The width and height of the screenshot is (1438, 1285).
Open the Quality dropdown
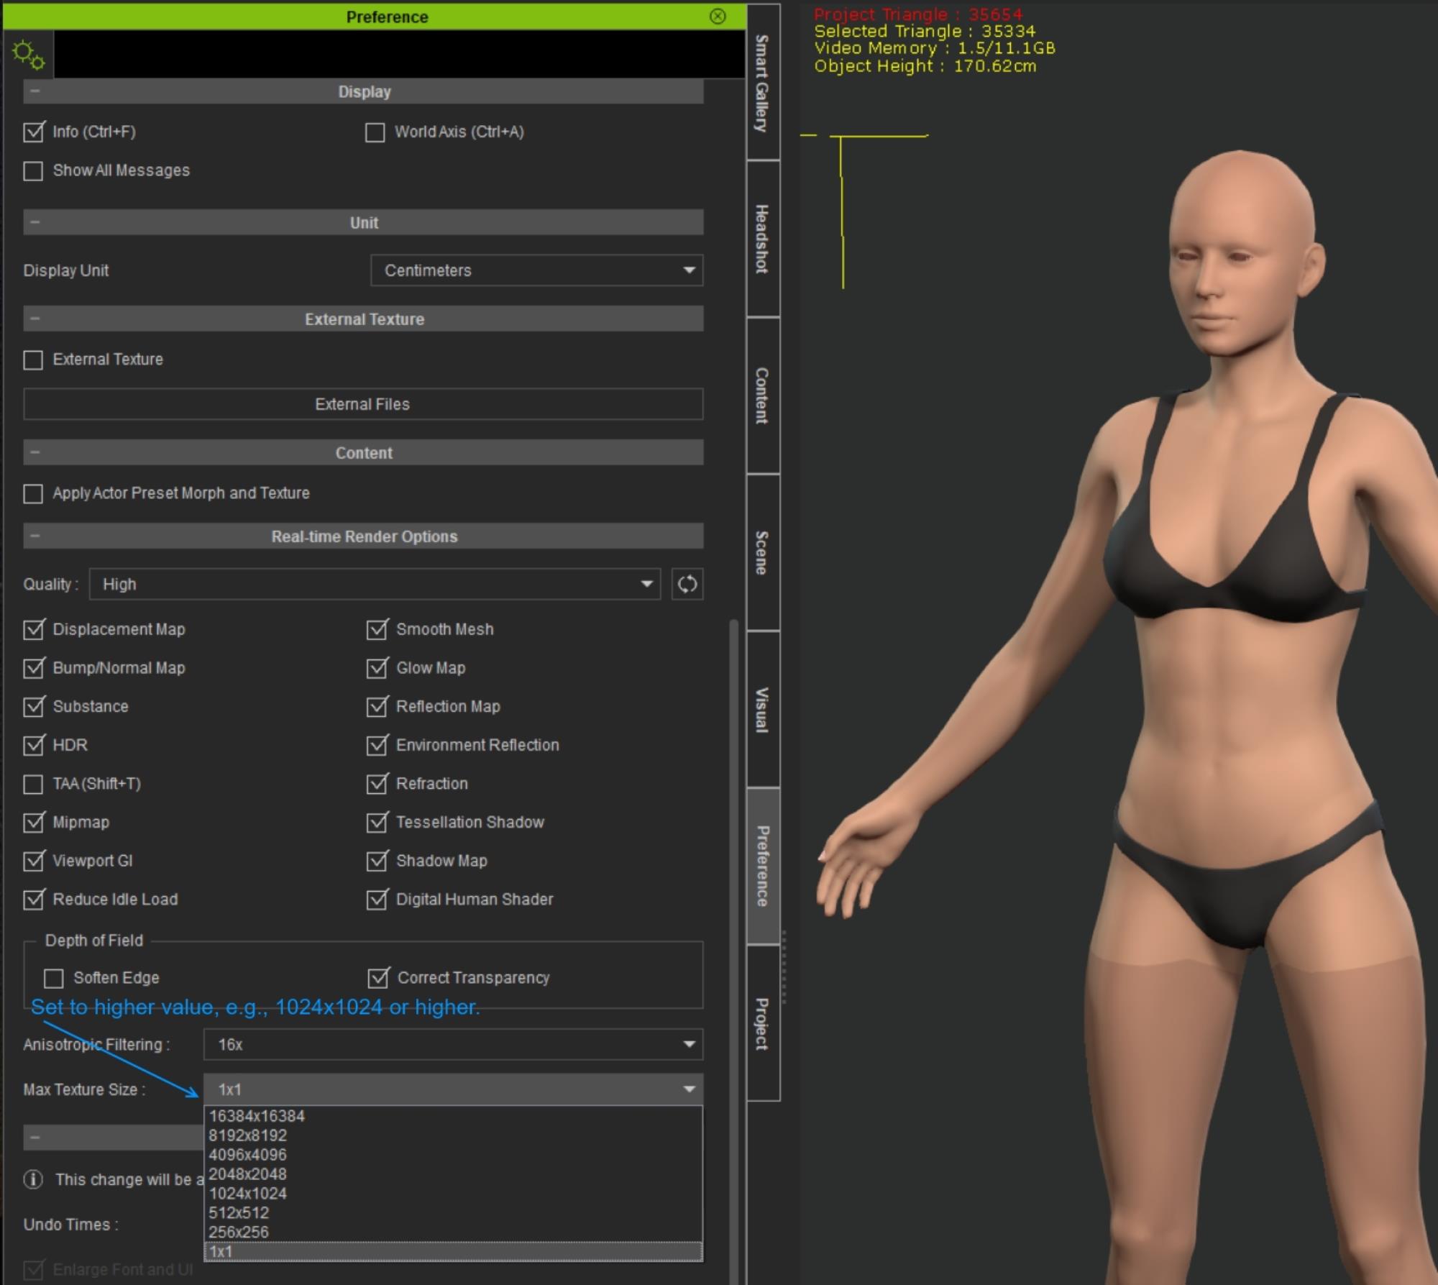click(x=375, y=584)
